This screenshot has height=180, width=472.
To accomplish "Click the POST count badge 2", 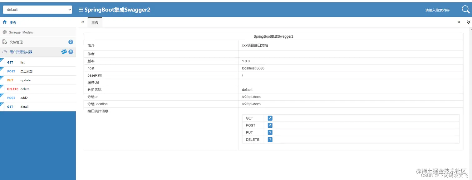I will 270,125.
